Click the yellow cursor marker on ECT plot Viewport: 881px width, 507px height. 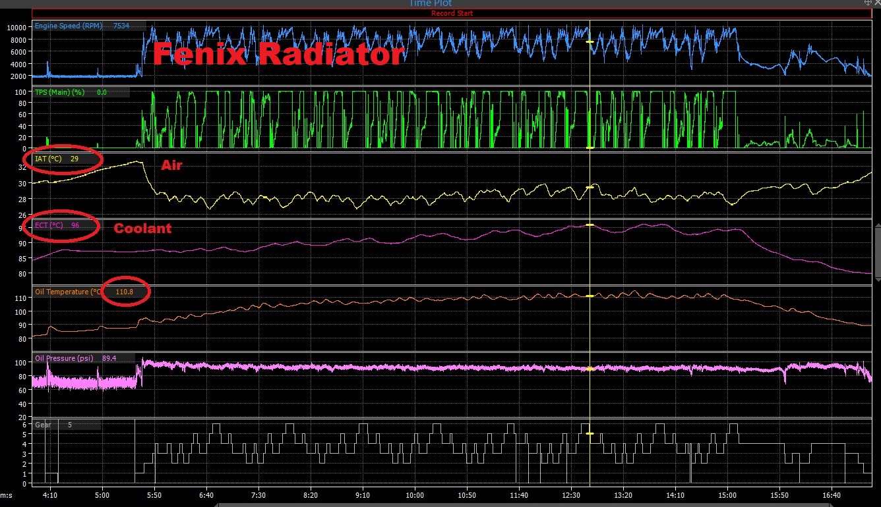click(x=590, y=225)
